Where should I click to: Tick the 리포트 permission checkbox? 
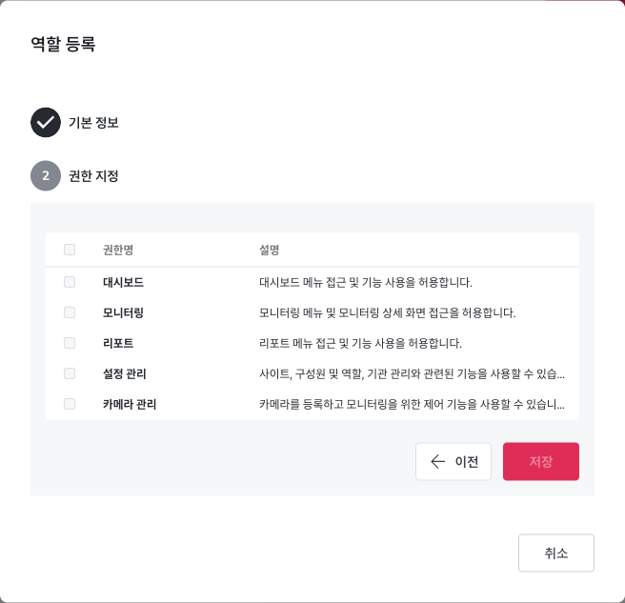click(70, 343)
